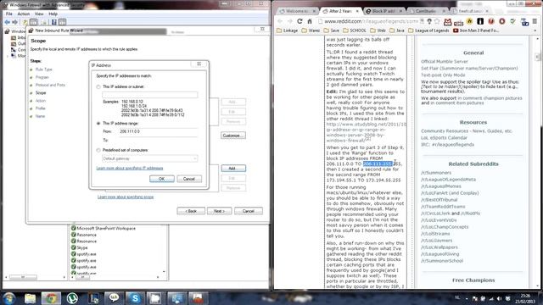Click the enabled Add button in wizard
Viewport: 543px width, 305px height.
pos(233,169)
